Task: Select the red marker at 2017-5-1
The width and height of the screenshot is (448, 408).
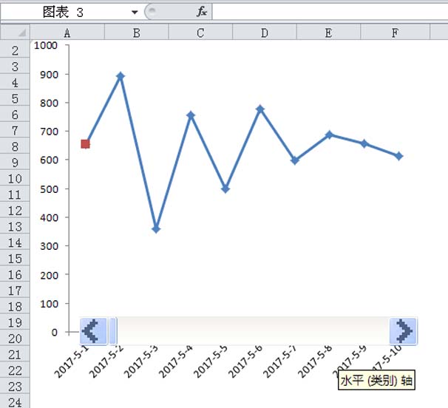Action: point(86,144)
